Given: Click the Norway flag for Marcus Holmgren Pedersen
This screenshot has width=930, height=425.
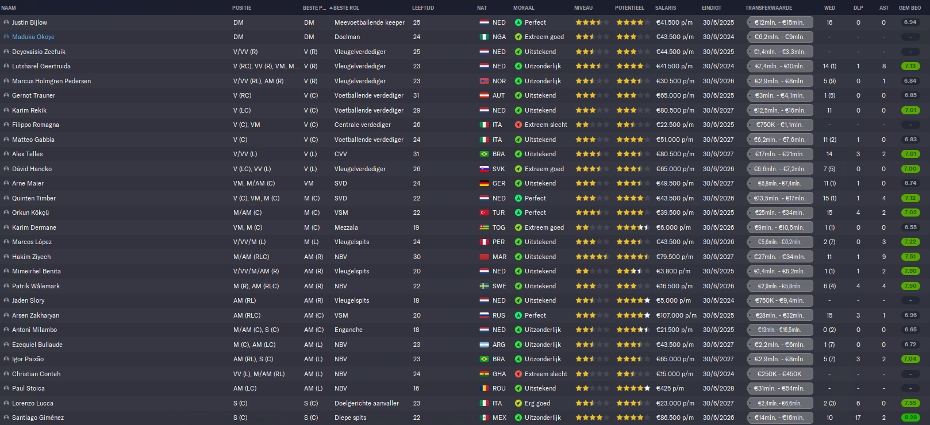Looking at the screenshot, I should (485, 81).
